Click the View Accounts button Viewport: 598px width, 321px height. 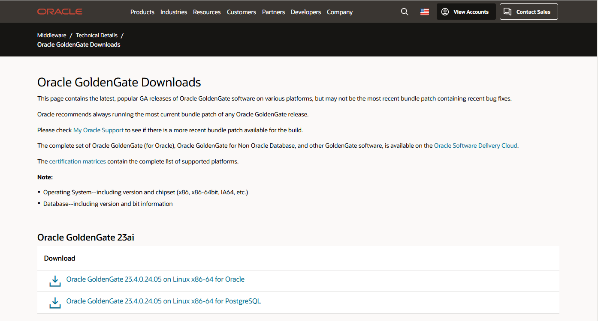(x=466, y=12)
